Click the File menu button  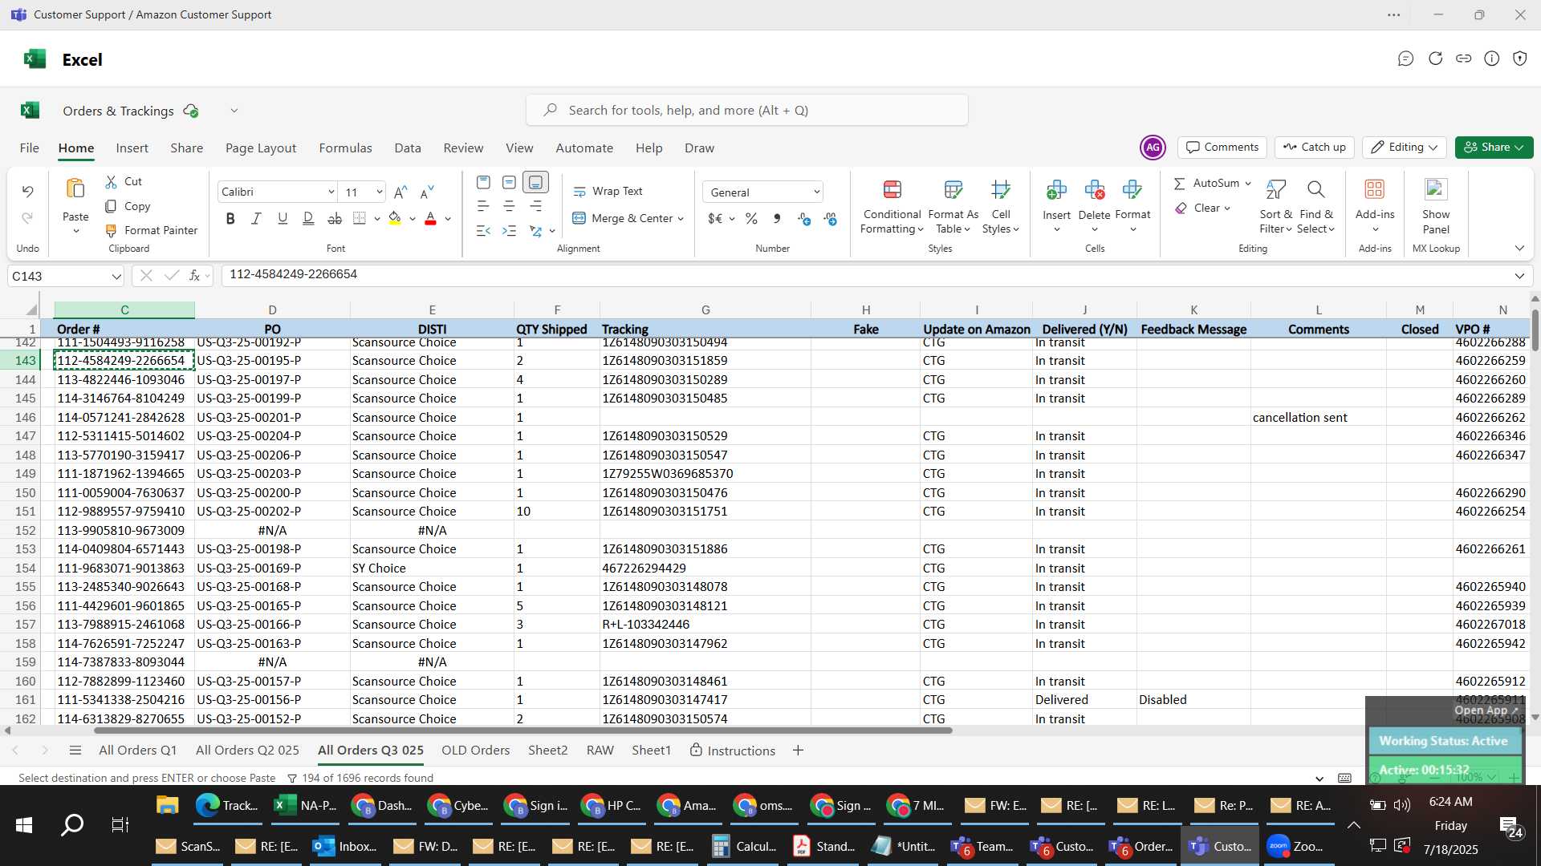coord(29,148)
